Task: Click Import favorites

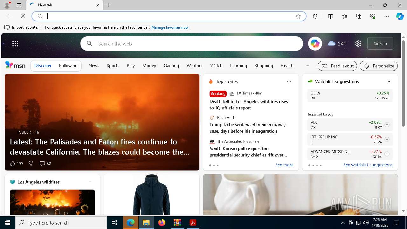Action: pos(22,27)
